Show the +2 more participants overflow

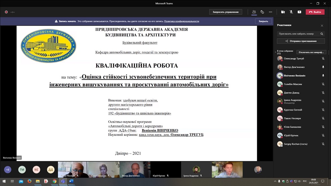[x=8, y=170]
